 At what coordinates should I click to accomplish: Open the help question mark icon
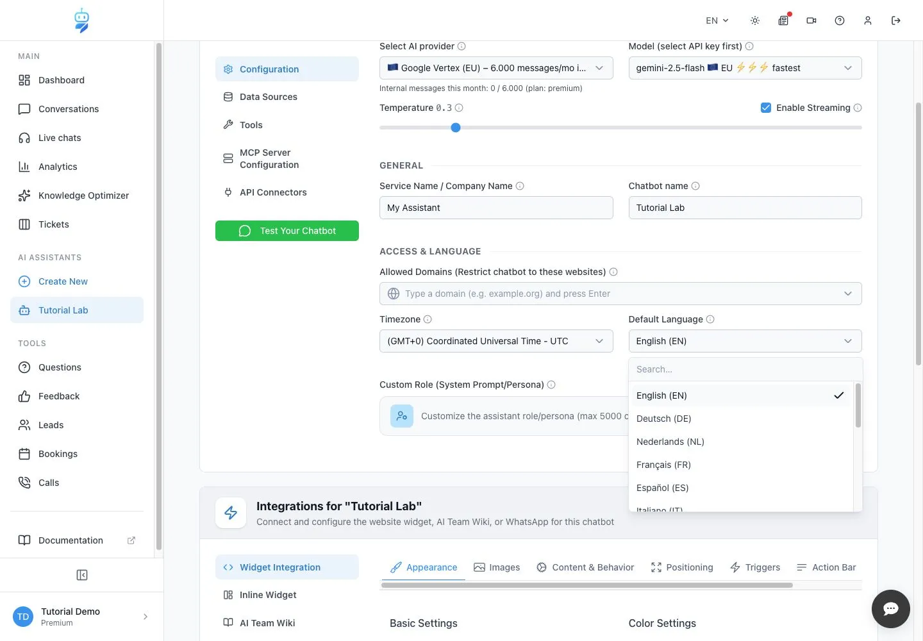pos(840,21)
